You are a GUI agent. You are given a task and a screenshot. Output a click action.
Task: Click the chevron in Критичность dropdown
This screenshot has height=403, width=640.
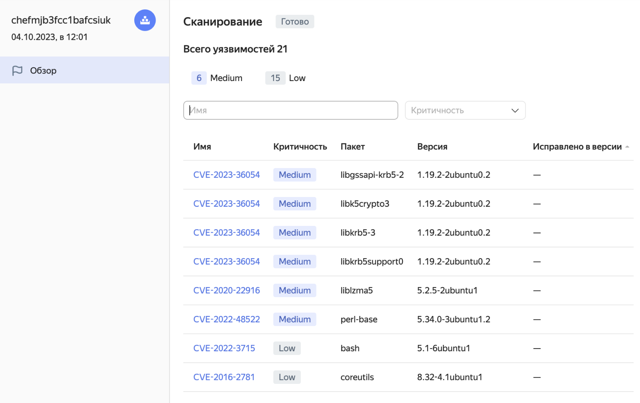[515, 111]
